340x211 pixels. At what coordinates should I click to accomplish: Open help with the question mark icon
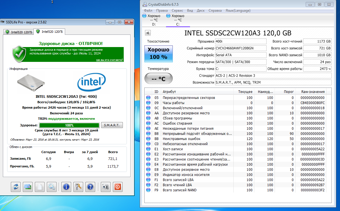pos(90,187)
